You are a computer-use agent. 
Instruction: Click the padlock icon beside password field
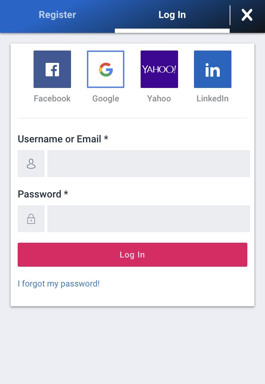pos(31,219)
